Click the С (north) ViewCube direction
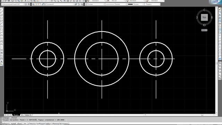 [204, 10]
